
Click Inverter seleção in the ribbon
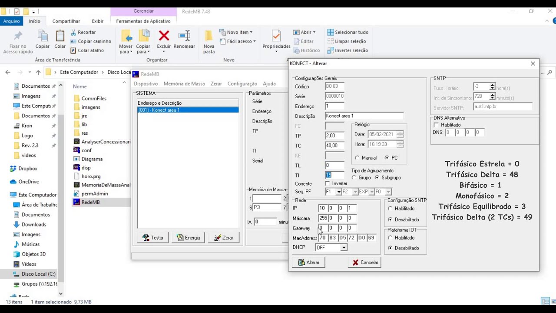coord(347,50)
